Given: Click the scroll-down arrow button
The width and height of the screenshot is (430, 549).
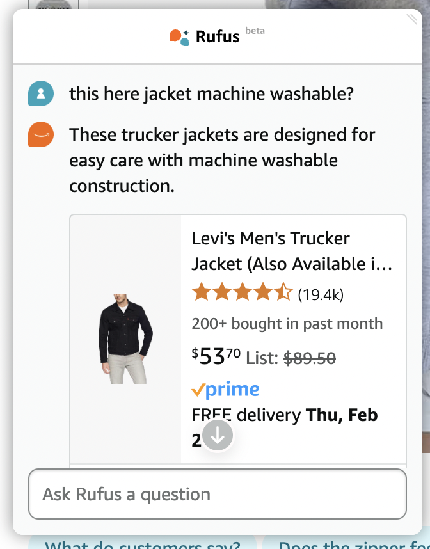Looking at the screenshot, I should pyautogui.click(x=218, y=435).
